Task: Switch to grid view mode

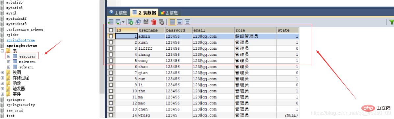Action: click(x=172, y=22)
